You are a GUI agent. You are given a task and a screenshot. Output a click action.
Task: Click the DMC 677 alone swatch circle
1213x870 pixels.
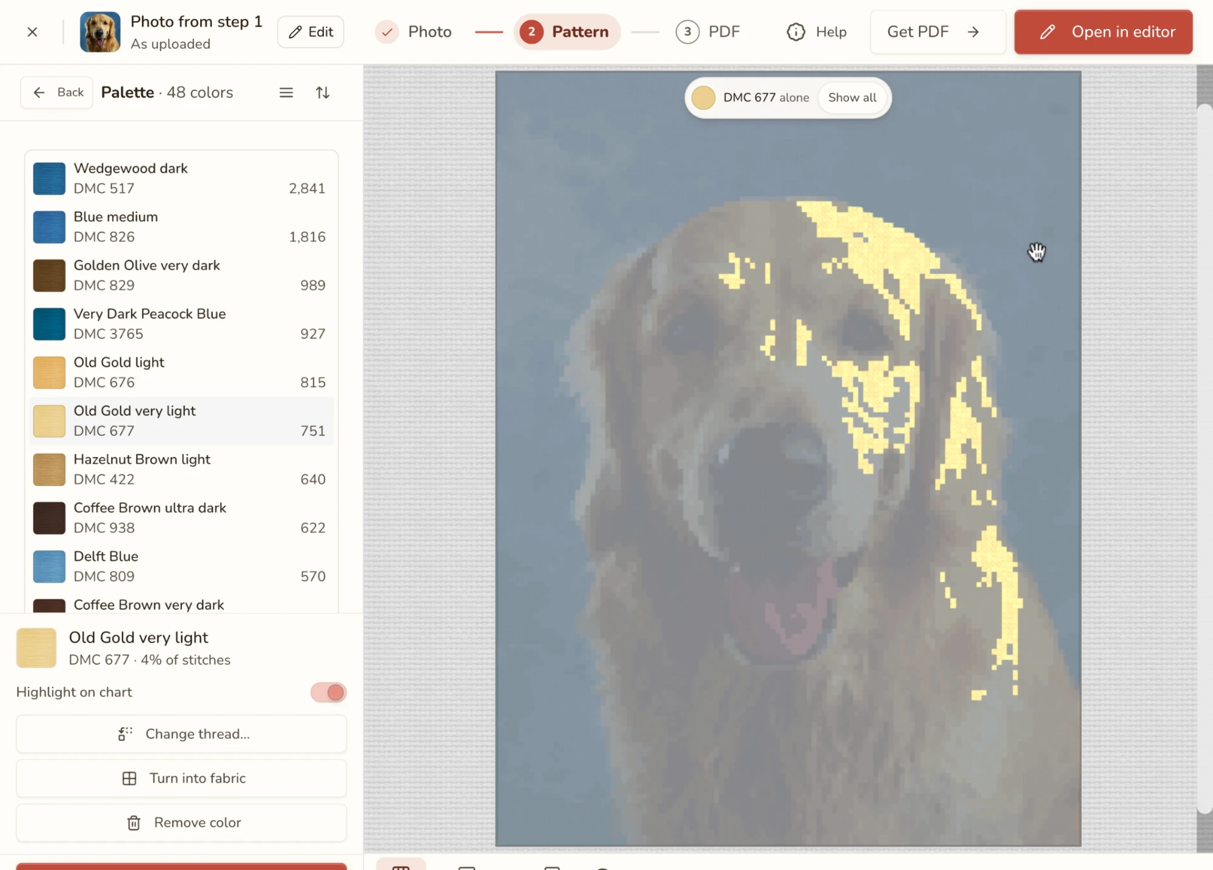(704, 98)
